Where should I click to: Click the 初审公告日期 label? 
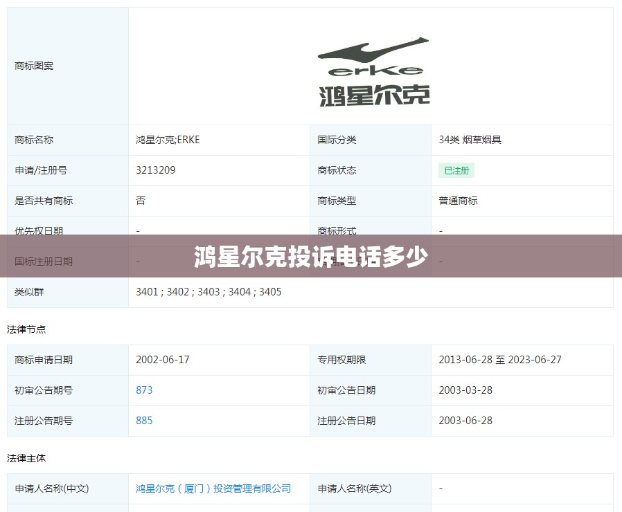346,390
